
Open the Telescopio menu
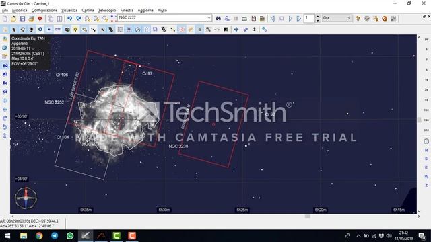click(107, 11)
